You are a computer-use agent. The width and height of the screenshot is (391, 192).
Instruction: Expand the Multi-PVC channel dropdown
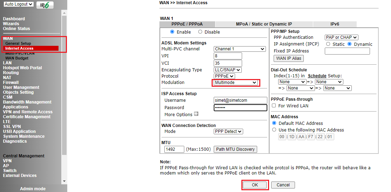tap(240, 49)
